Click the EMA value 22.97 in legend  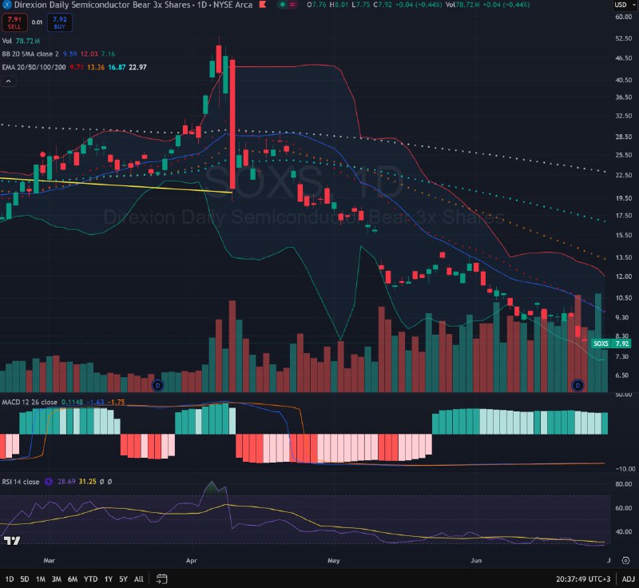[x=137, y=67]
